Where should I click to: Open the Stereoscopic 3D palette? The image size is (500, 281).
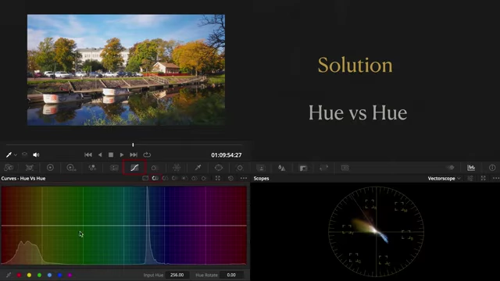pyautogui.click(x=345, y=168)
